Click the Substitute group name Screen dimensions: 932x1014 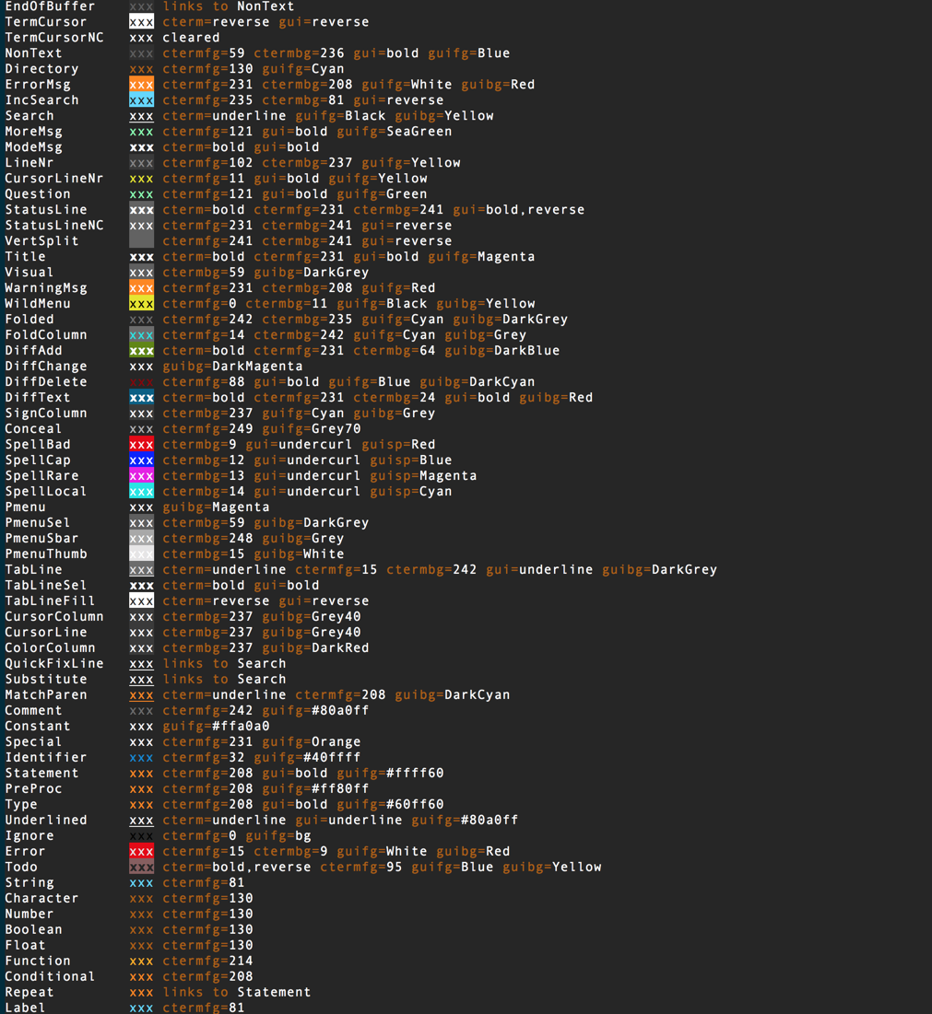pos(46,679)
